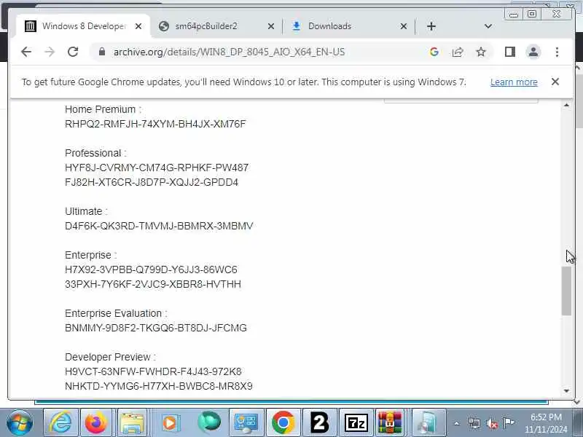Reload the archive.org page
This screenshot has height=437, width=583.
73,52
